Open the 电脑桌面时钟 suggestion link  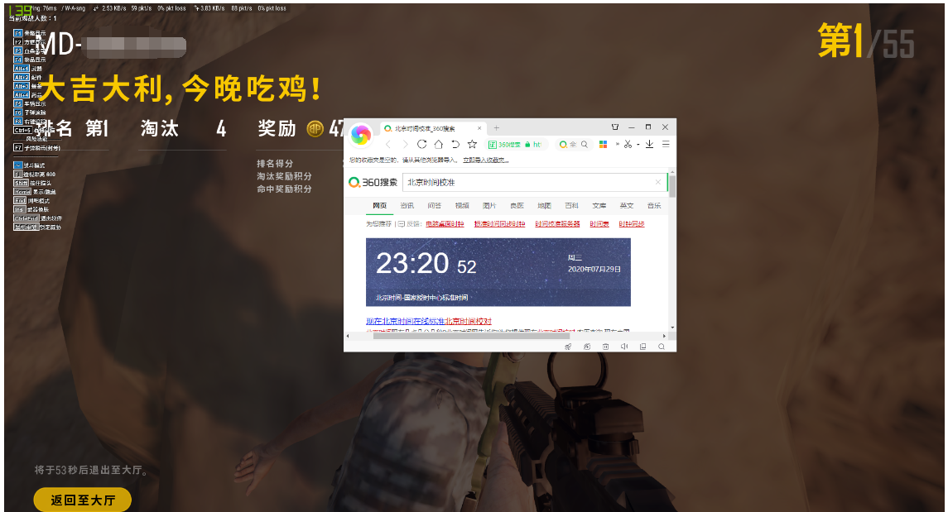click(x=445, y=224)
